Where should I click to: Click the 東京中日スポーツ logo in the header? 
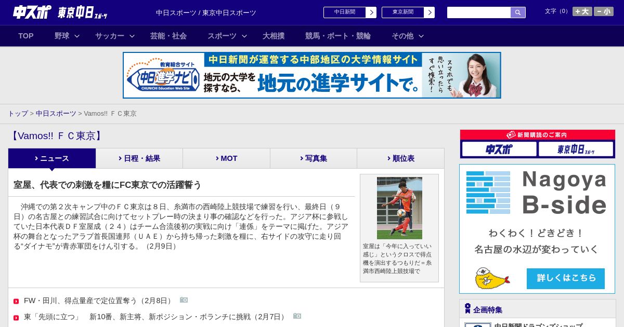[x=82, y=12]
